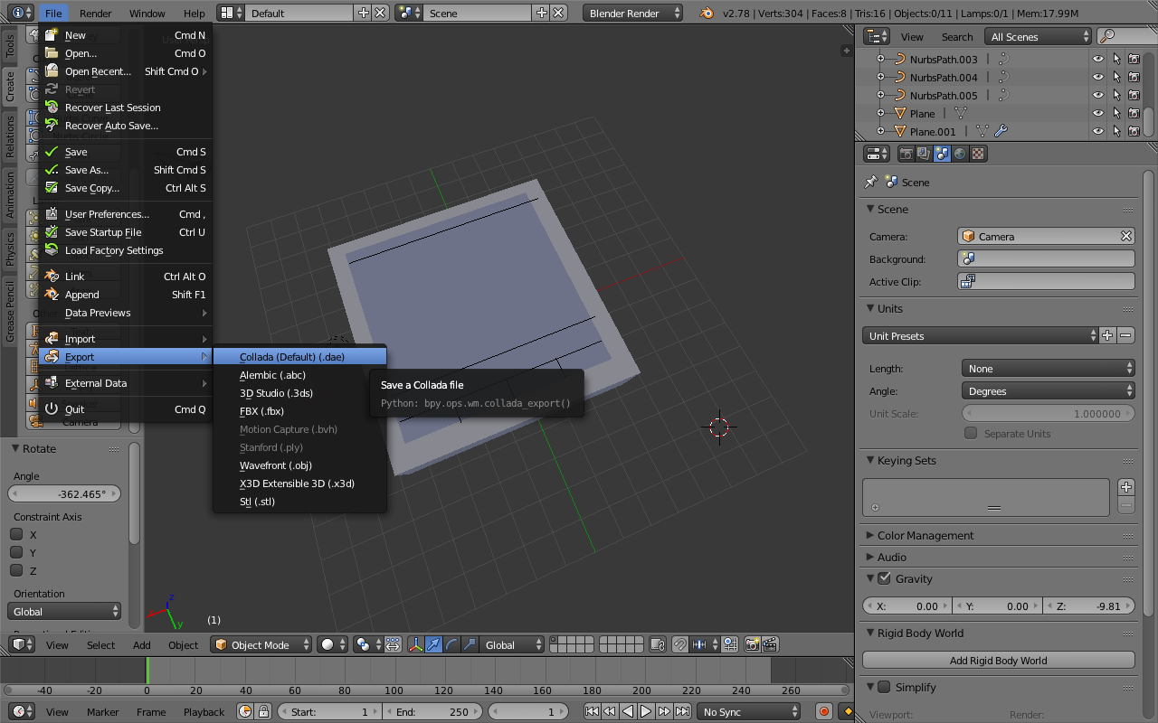Choose FBX (.fbx) export option

pos(300,411)
